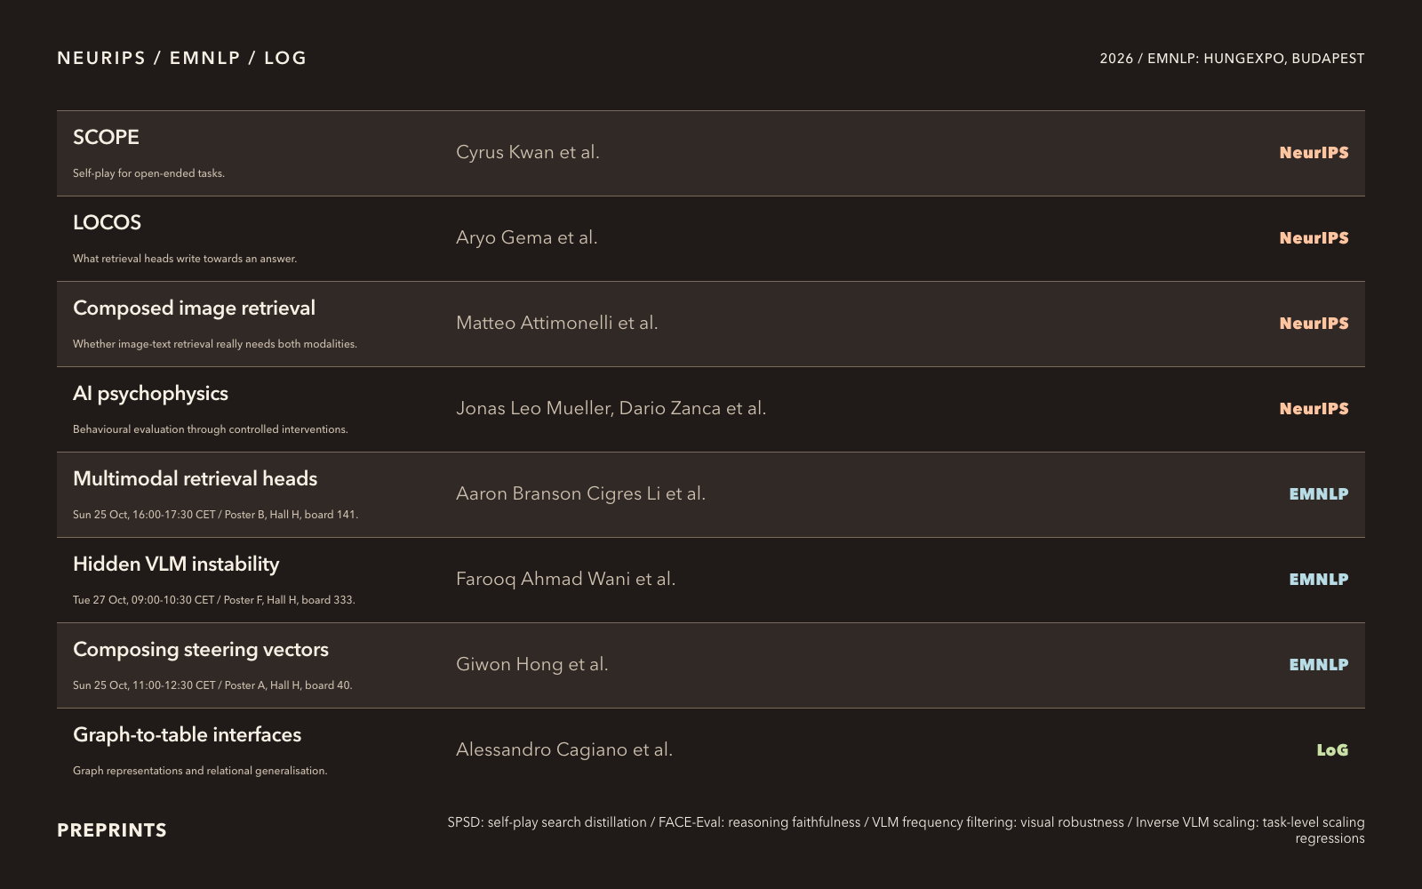Open Composing steering vectors paper
The image size is (1422, 889).
[x=201, y=650]
